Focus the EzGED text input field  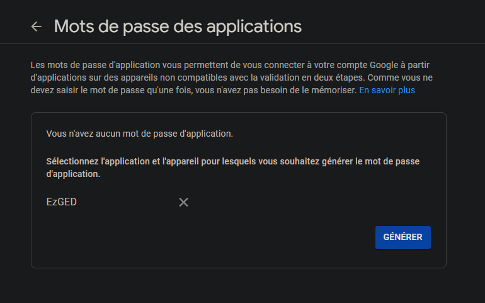click(107, 202)
